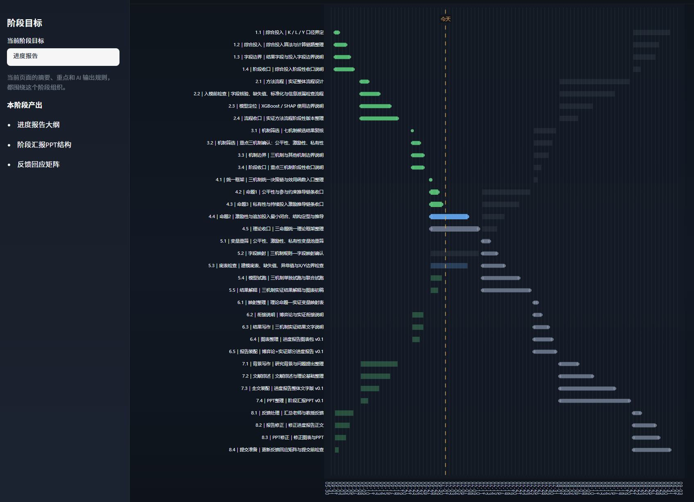Click the blue in-progress bar for task 4.4
The width and height of the screenshot is (694, 502).
pos(449,216)
